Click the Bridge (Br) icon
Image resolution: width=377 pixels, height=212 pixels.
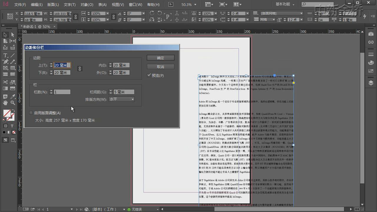click(171, 4)
